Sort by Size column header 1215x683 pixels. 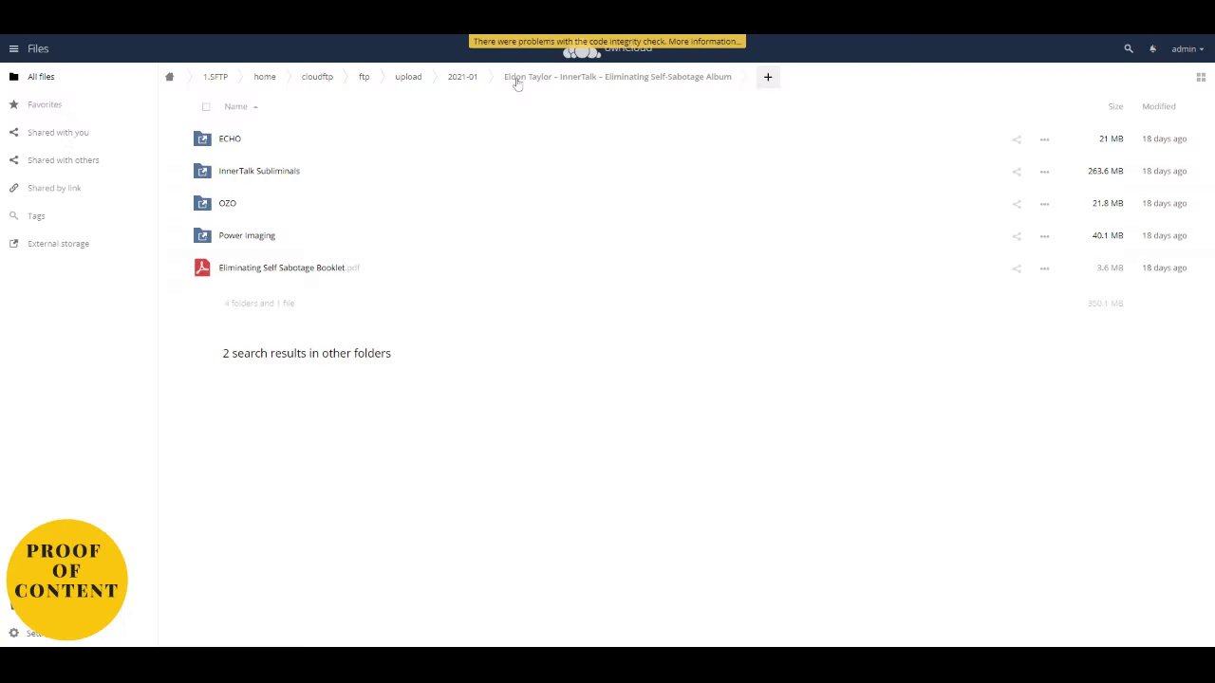1115,106
